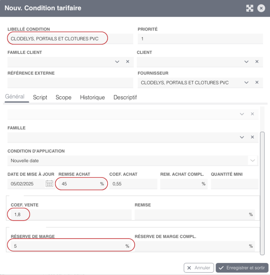Open the Fournisseur dropdown
The height and width of the screenshot is (275, 270).
click(246, 83)
